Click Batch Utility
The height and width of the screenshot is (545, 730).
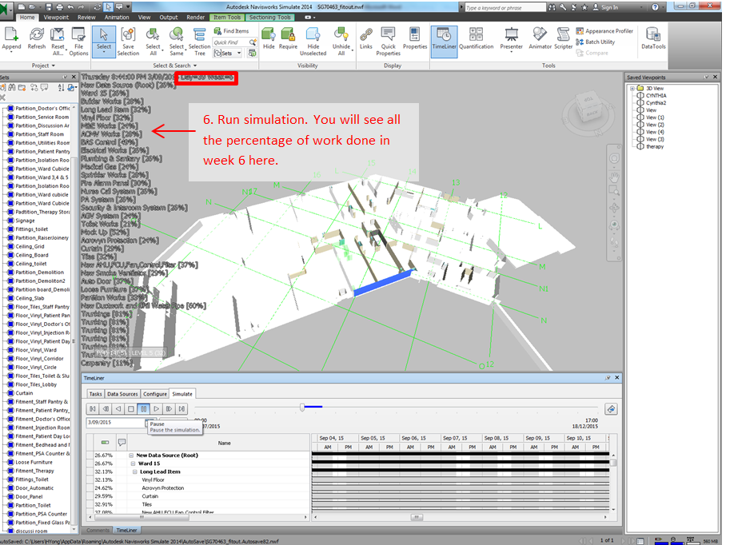point(596,42)
